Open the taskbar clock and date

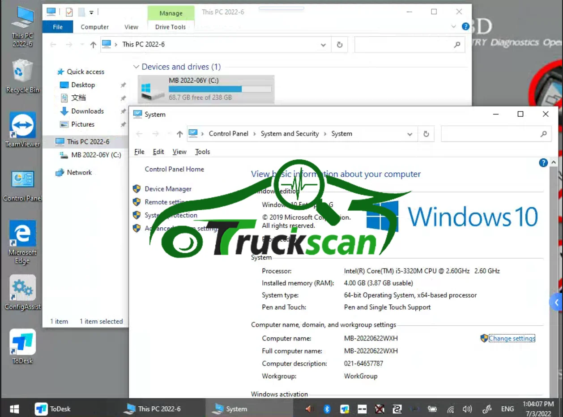coord(538,408)
